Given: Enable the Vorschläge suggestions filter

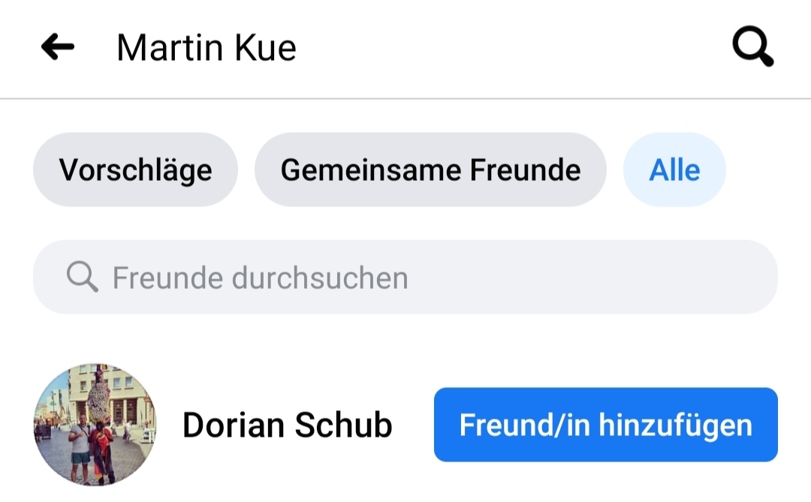Looking at the screenshot, I should coord(135,170).
